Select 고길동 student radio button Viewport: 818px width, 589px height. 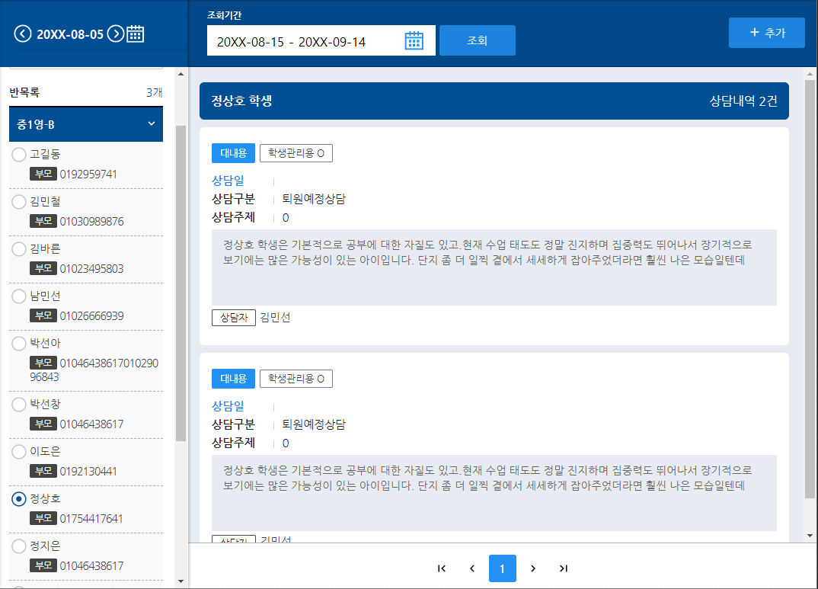tap(19, 155)
